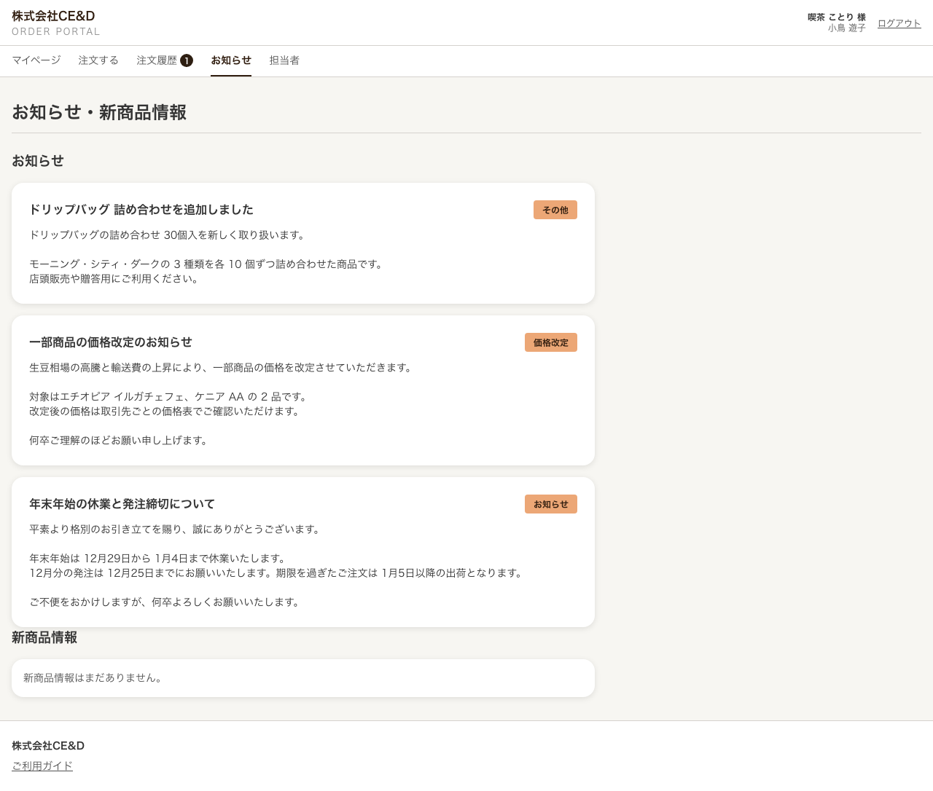Screen dimensions: 933x791
Task: Click the orange お知らせ tag on year-end notice
Action: [551, 504]
